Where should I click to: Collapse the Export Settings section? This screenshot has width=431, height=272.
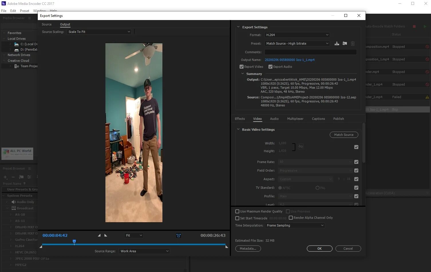point(238,27)
